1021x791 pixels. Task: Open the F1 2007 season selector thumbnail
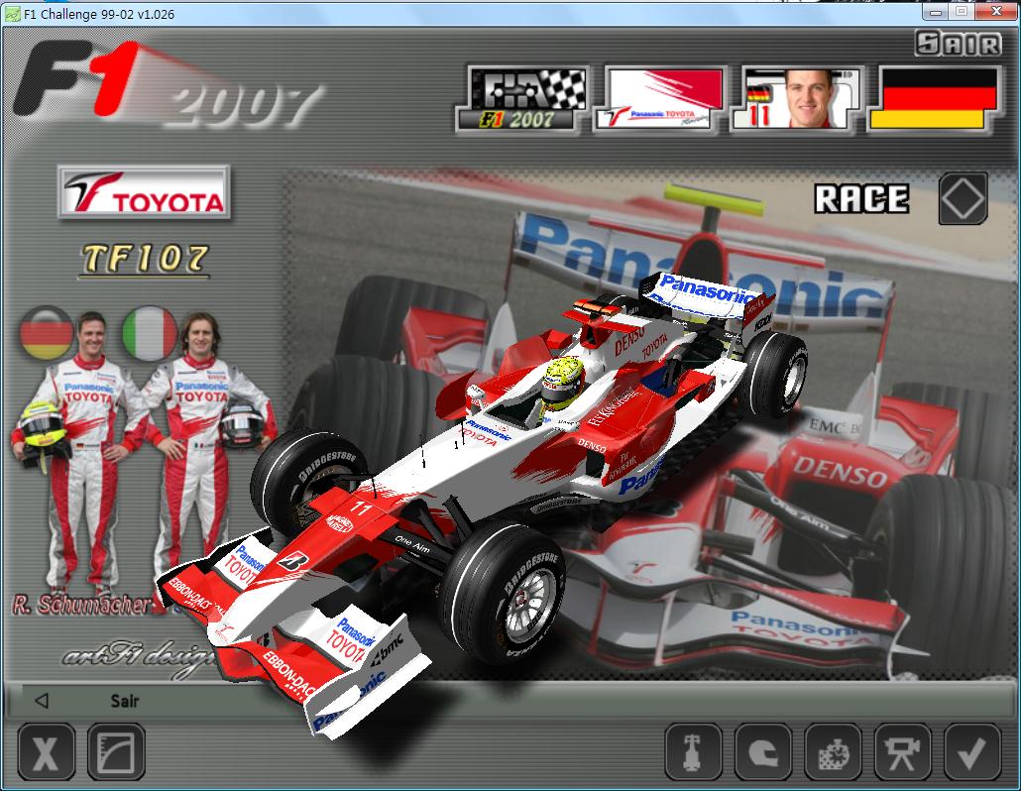(522, 99)
